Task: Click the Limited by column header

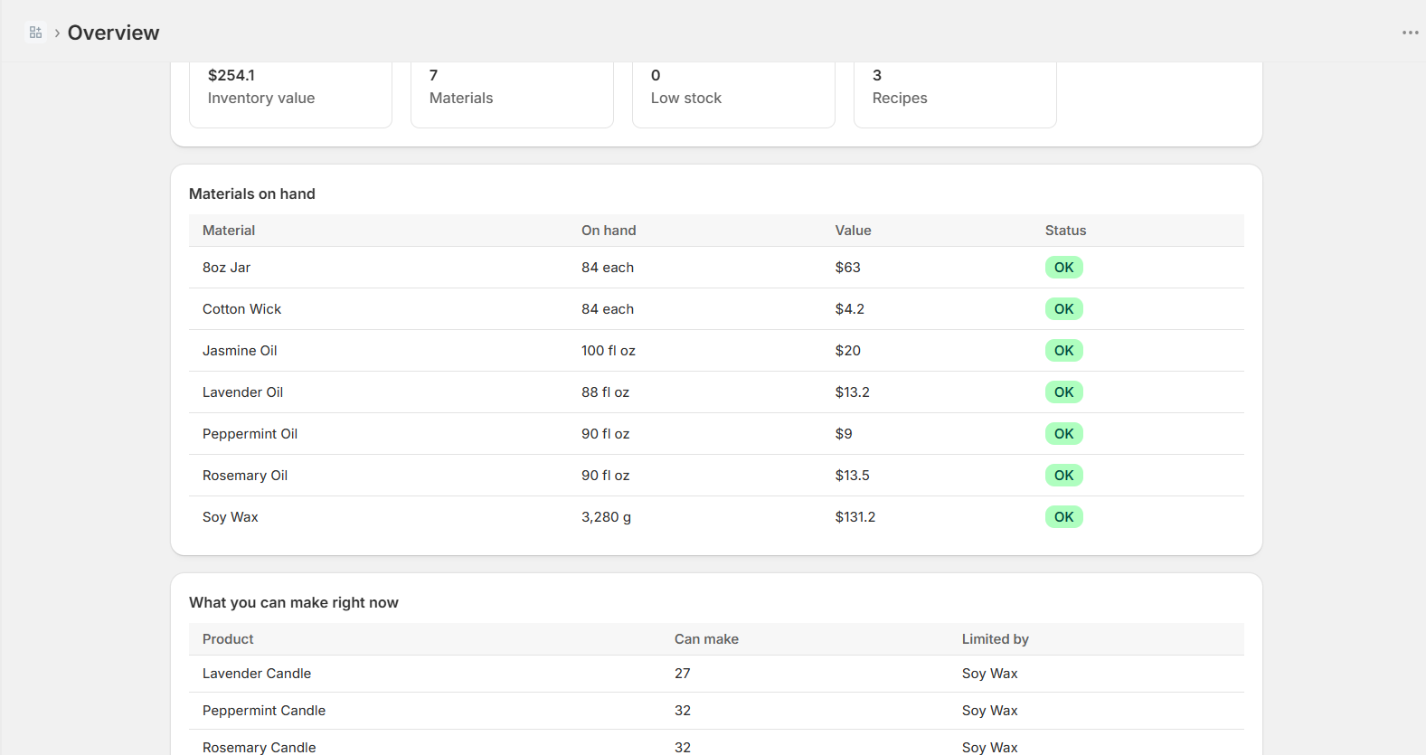Action: (x=995, y=639)
